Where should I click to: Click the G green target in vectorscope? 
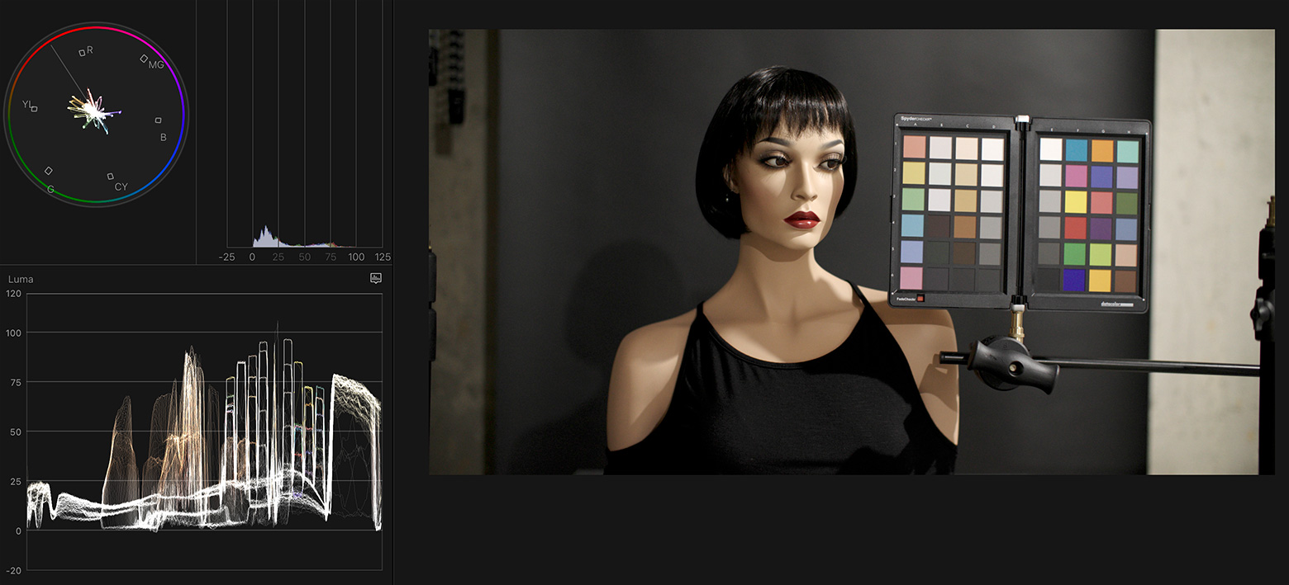[48, 171]
